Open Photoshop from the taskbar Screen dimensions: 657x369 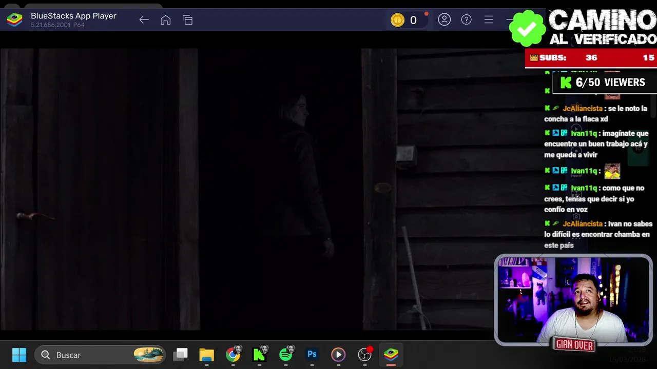(312, 354)
